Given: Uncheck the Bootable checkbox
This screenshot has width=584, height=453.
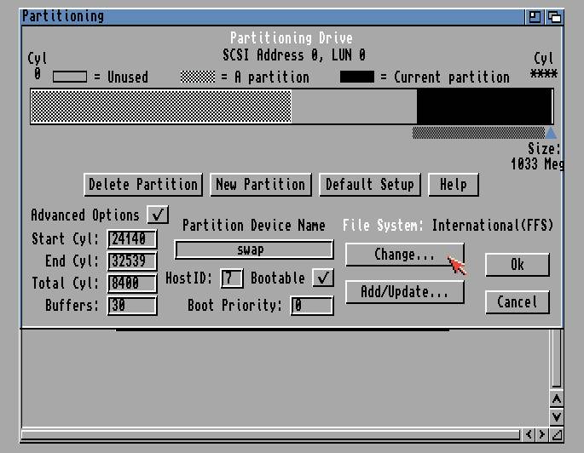Looking at the screenshot, I should coord(322,278).
